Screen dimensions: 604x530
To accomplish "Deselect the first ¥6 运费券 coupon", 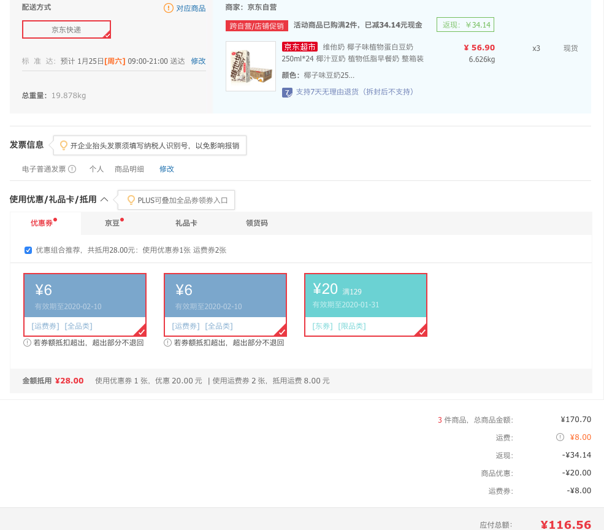I will 85,305.
